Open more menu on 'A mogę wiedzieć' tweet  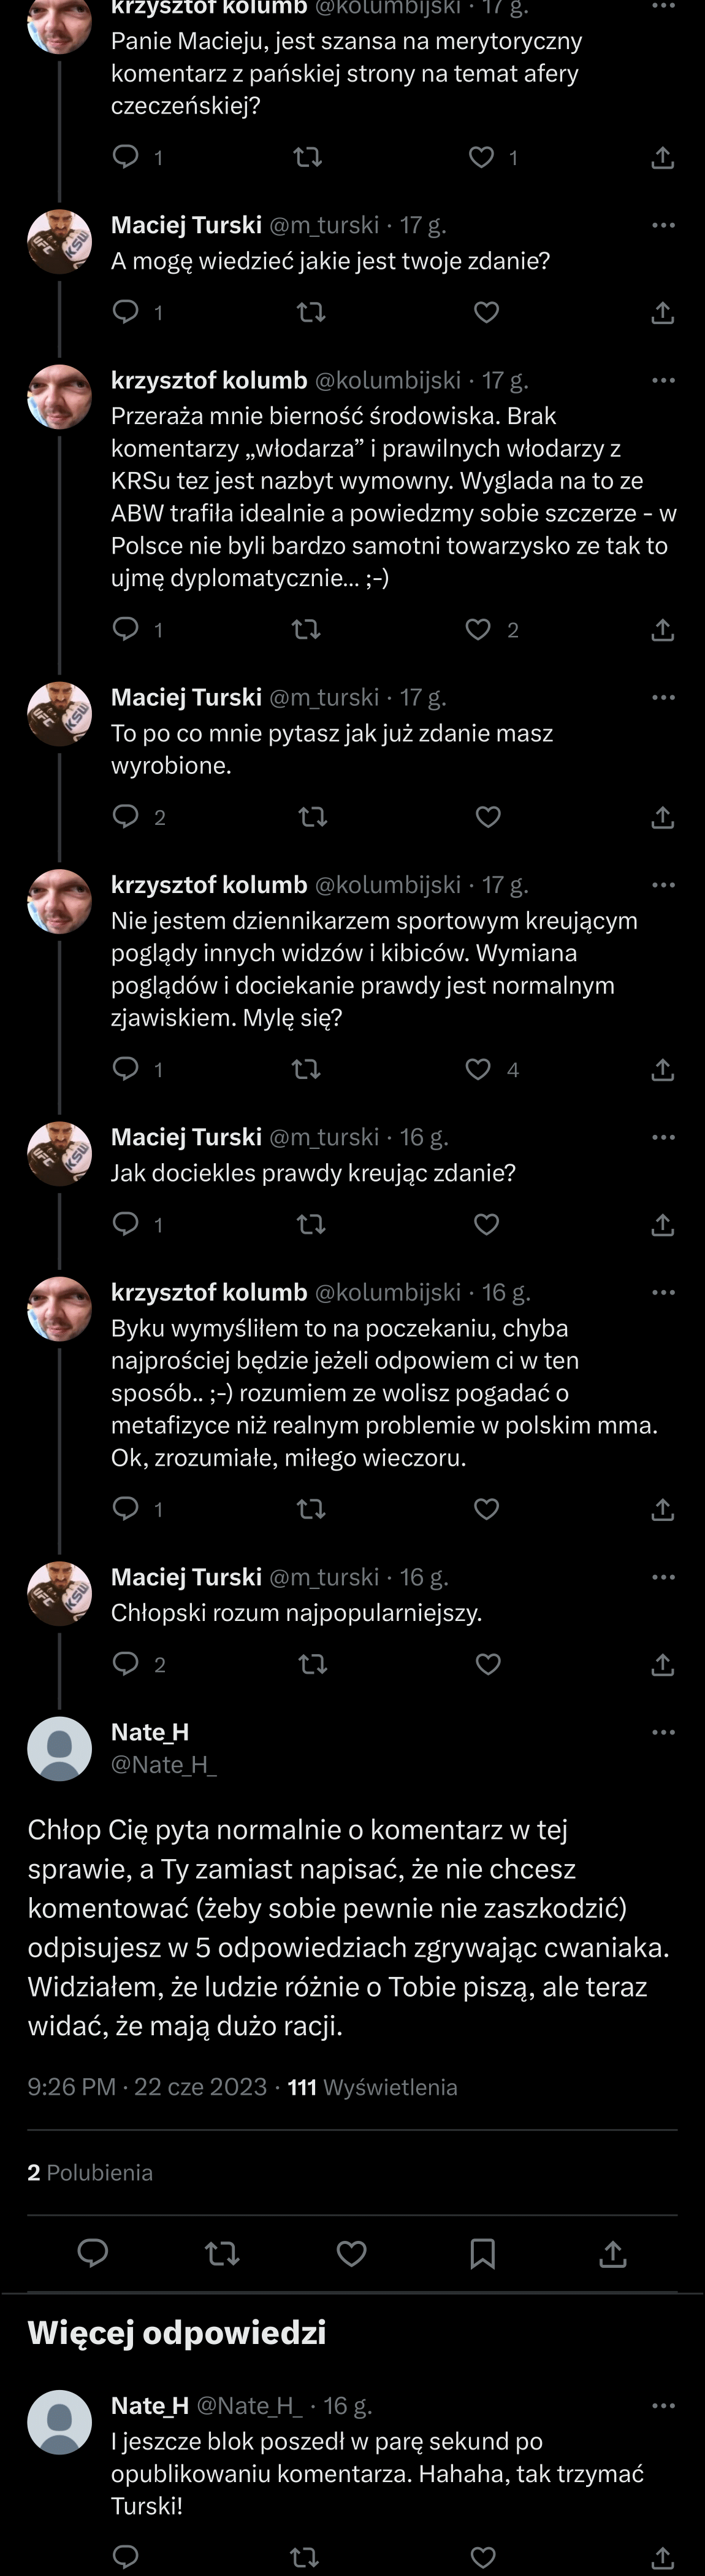pyautogui.click(x=663, y=225)
